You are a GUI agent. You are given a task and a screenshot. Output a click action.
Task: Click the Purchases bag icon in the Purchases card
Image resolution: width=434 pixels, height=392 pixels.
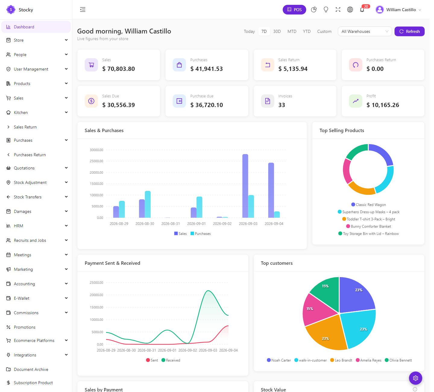[x=179, y=65]
